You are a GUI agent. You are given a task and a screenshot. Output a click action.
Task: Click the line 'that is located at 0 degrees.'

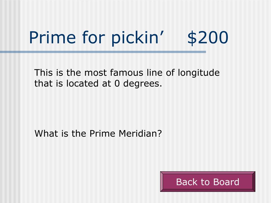click(98, 84)
